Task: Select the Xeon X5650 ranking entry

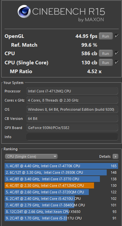Action: tap(61, 212)
